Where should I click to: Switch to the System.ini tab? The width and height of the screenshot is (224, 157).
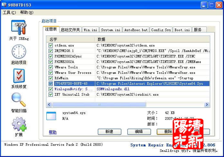click(111, 30)
